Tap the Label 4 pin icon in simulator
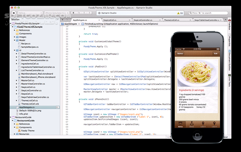 [x=214, y=124]
